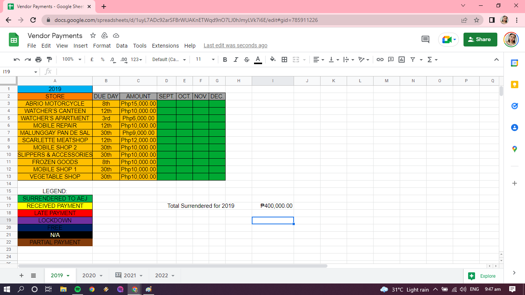Switch to the 2021 sheet tab
This screenshot has width=525, height=295.
(129, 276)
